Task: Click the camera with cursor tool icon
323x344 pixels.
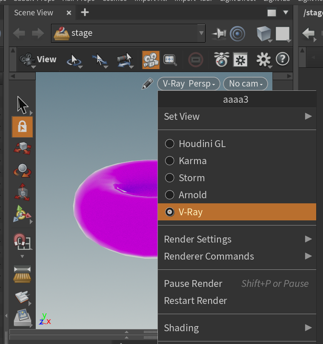Action: [x=125, y=60]
